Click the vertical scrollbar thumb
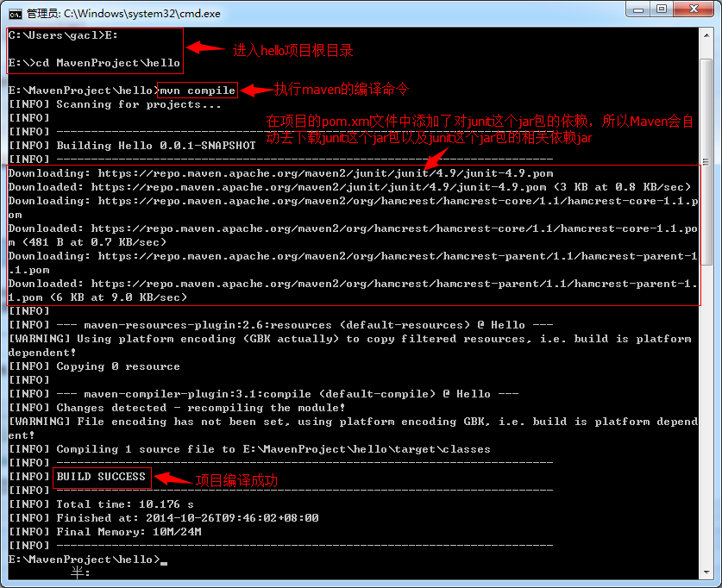Screen dimensions: 722x588 coord(706,161)
